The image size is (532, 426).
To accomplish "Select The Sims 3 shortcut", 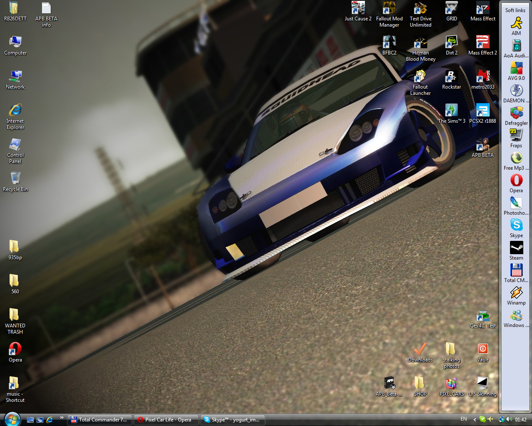I will [x=452, y=114].
